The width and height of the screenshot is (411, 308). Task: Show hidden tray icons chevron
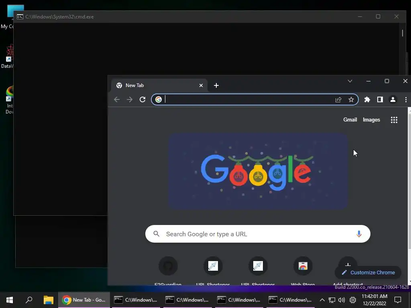(322, 300)
